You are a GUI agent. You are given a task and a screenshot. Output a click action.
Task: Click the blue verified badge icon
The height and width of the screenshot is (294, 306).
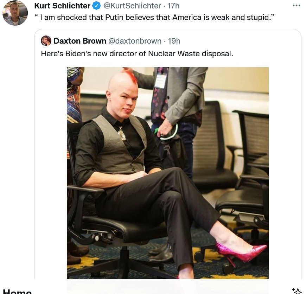[96, 6]
